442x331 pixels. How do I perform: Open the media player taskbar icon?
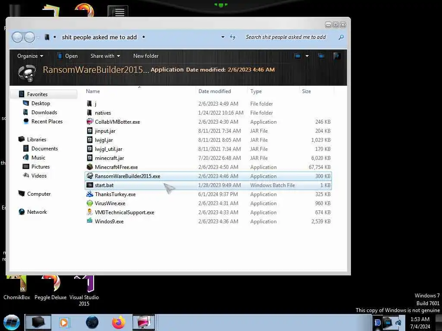64,322
